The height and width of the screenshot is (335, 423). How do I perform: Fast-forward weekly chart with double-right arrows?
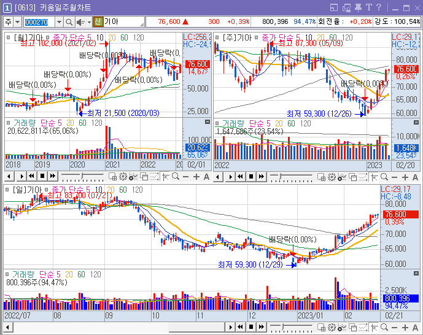(262, 177)
